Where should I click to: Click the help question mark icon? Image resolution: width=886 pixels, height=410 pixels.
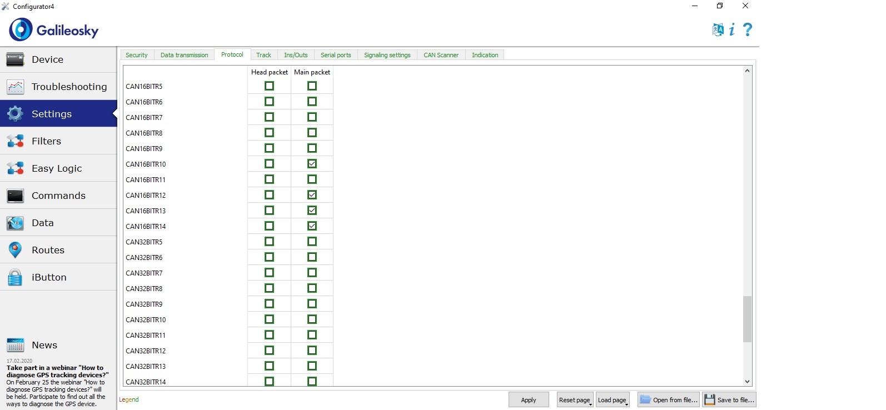[x=748, y=29]
